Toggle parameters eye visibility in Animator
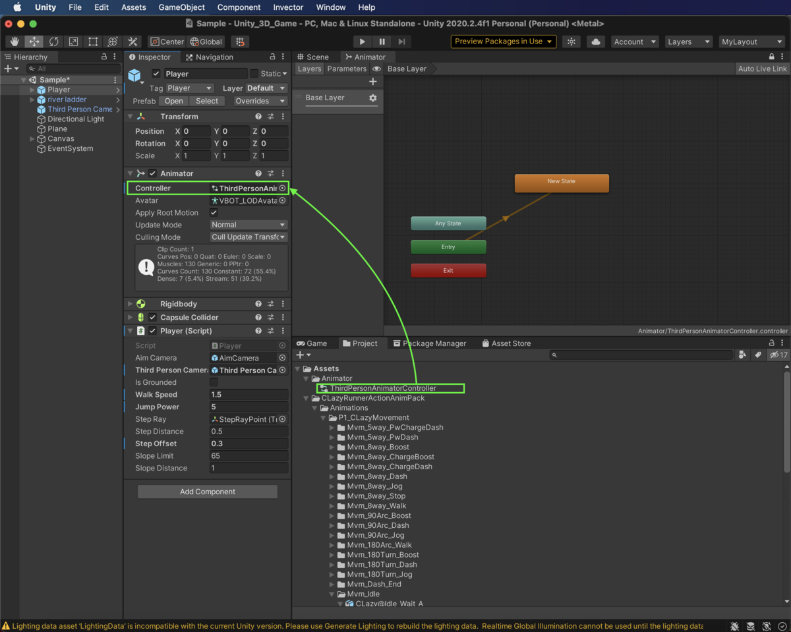The width and height of the screenshot is (791, 632). [376, 69]
